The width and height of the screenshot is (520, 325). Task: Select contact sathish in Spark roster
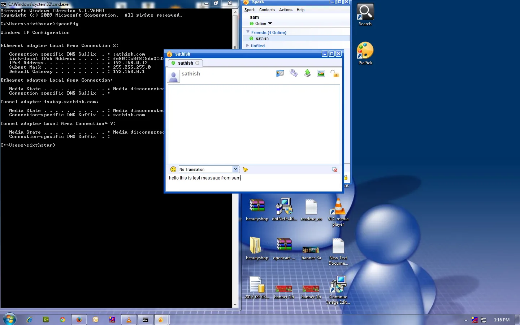296,38
